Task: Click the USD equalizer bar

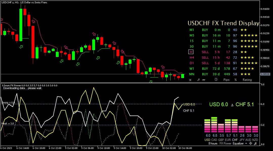Action: tap(207, 126)
